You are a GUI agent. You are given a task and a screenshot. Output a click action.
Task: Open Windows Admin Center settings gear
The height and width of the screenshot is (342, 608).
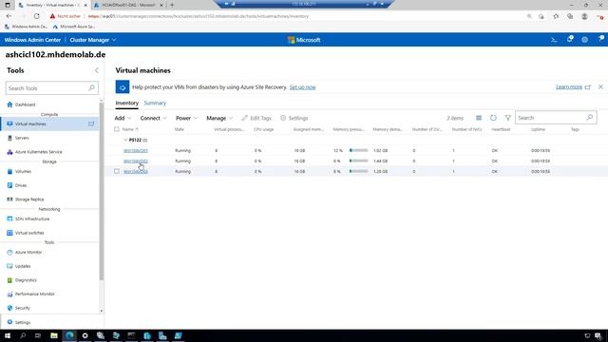coord(585,40)
